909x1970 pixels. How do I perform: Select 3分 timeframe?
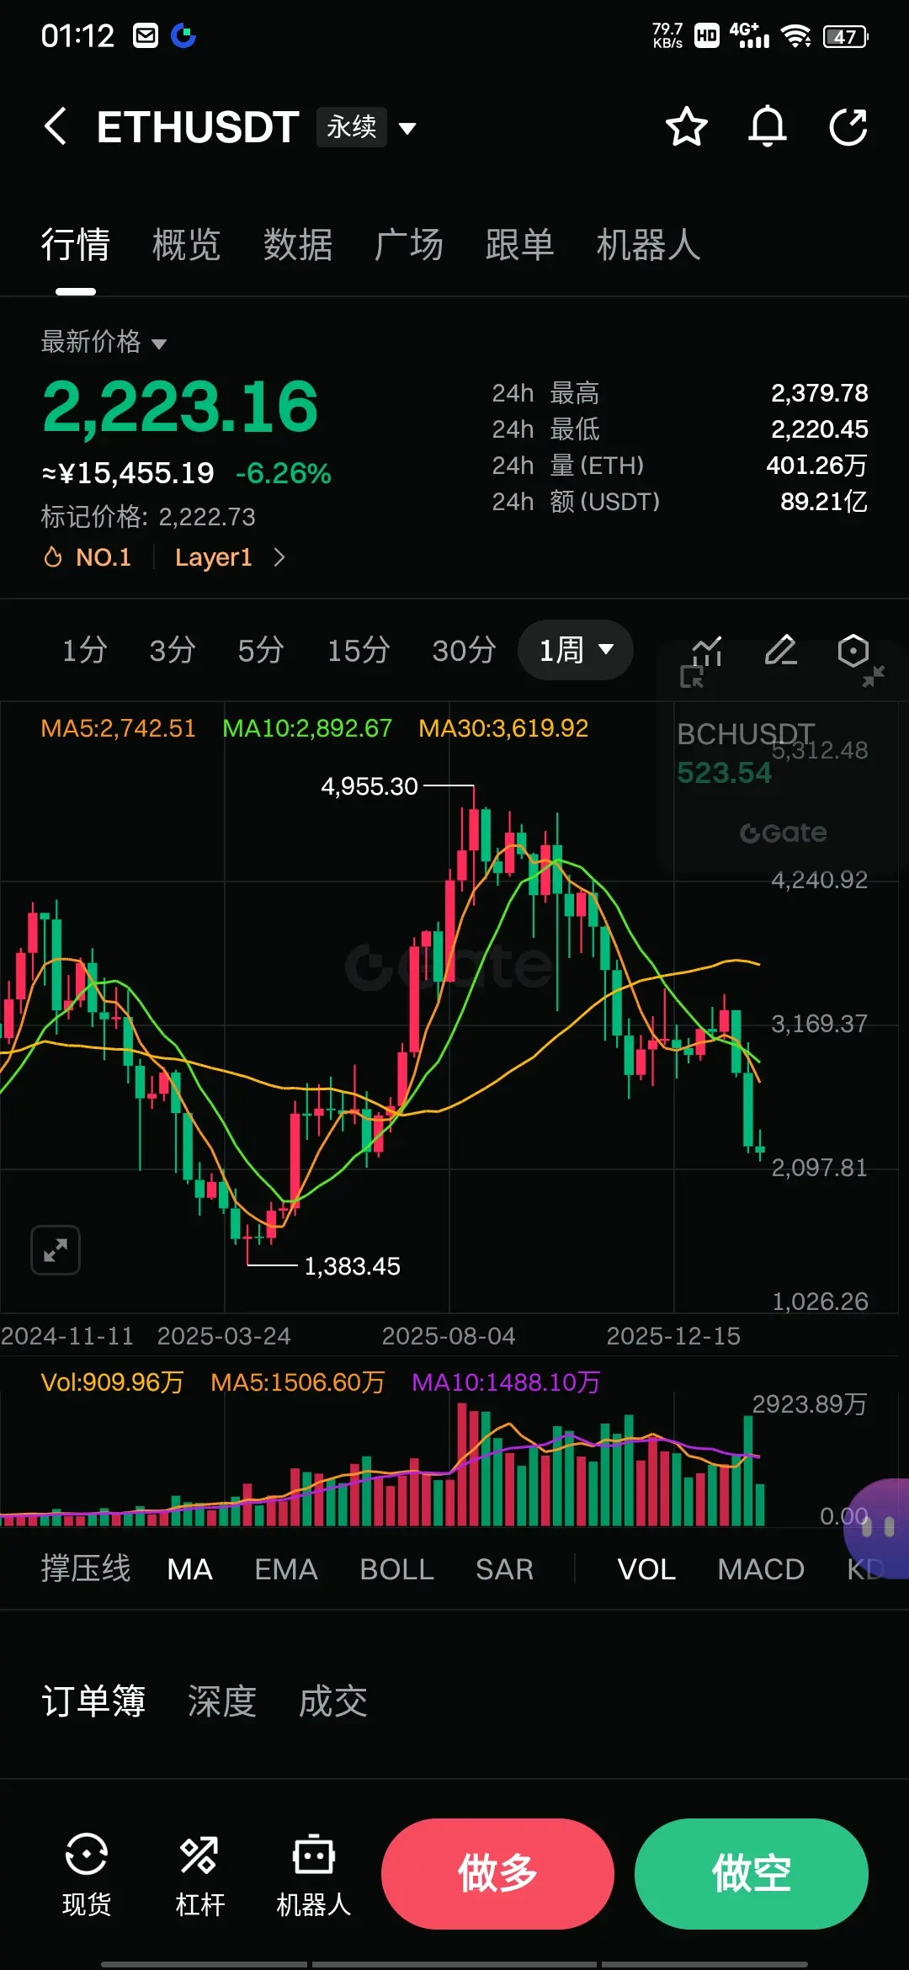click(x=172, y=650)
